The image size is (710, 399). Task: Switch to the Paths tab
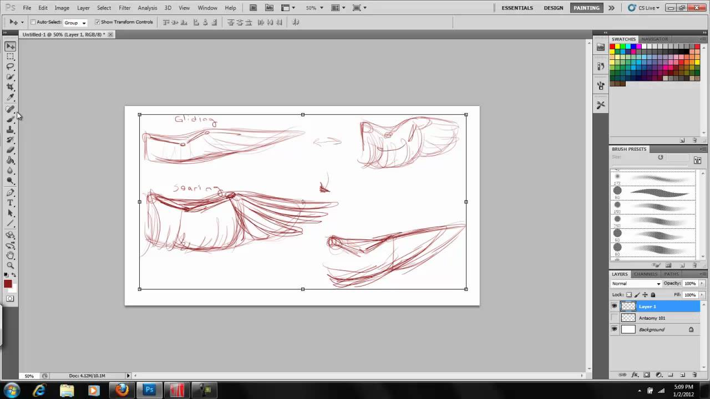tap(671, 274)
